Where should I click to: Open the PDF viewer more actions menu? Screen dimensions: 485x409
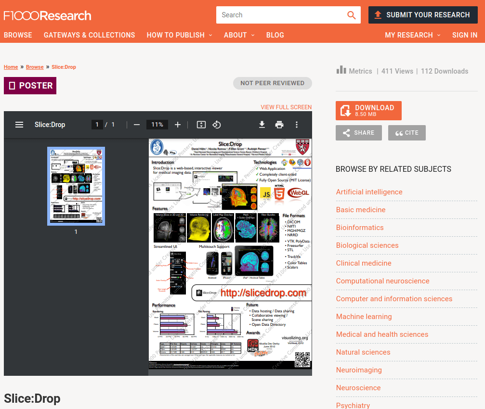click(x=297, y=125)
